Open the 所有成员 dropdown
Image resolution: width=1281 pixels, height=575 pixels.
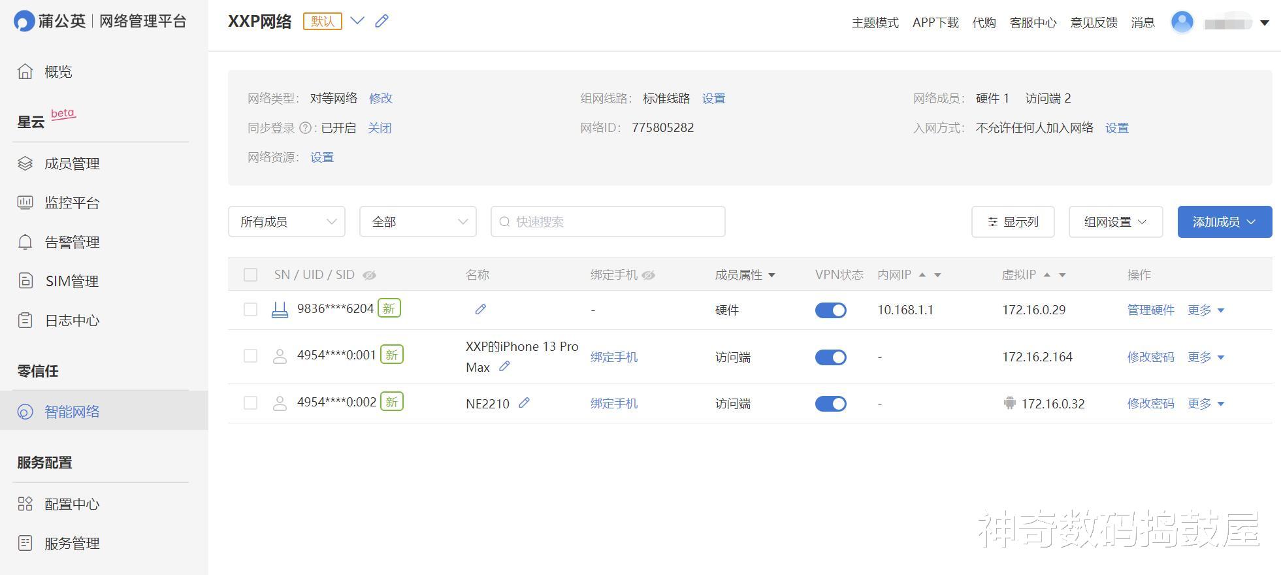[287, 222]
